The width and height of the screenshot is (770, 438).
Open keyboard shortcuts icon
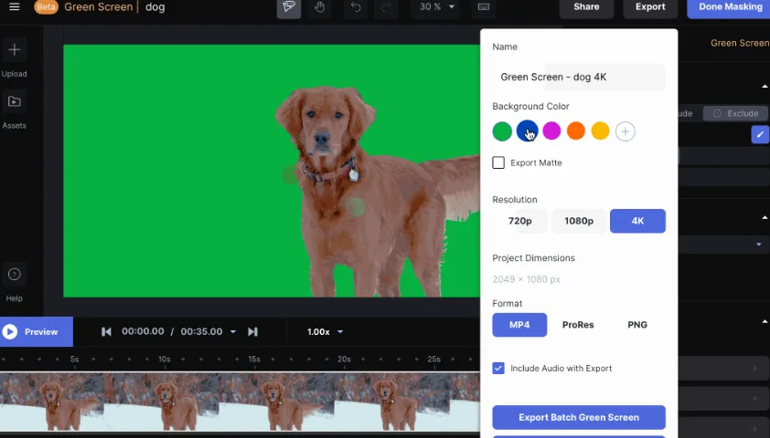[x=484, y=7]
